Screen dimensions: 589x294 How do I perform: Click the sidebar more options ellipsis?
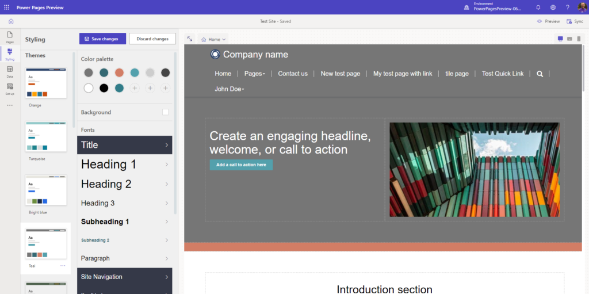click(10, 105)
